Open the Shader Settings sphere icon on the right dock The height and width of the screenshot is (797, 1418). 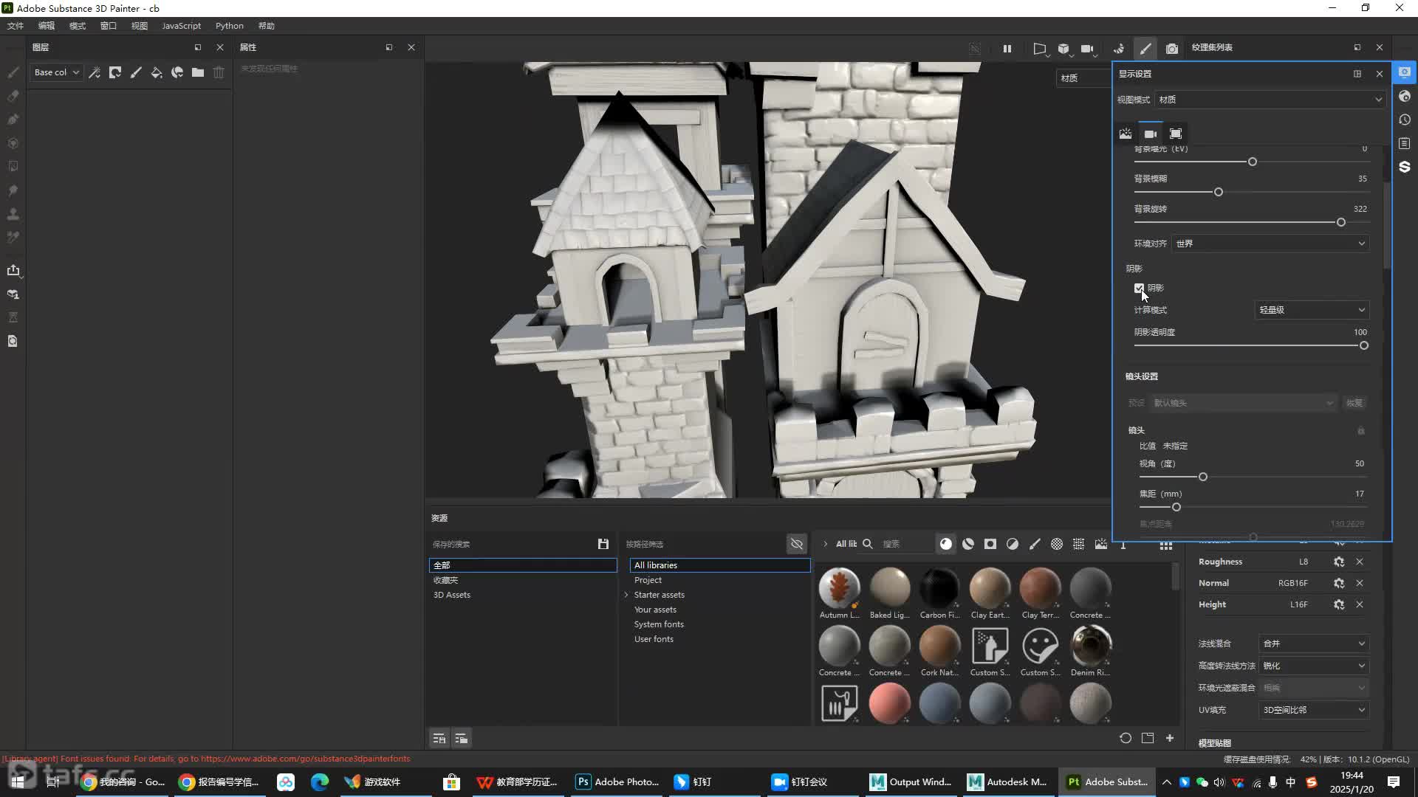pos(1405,96)
